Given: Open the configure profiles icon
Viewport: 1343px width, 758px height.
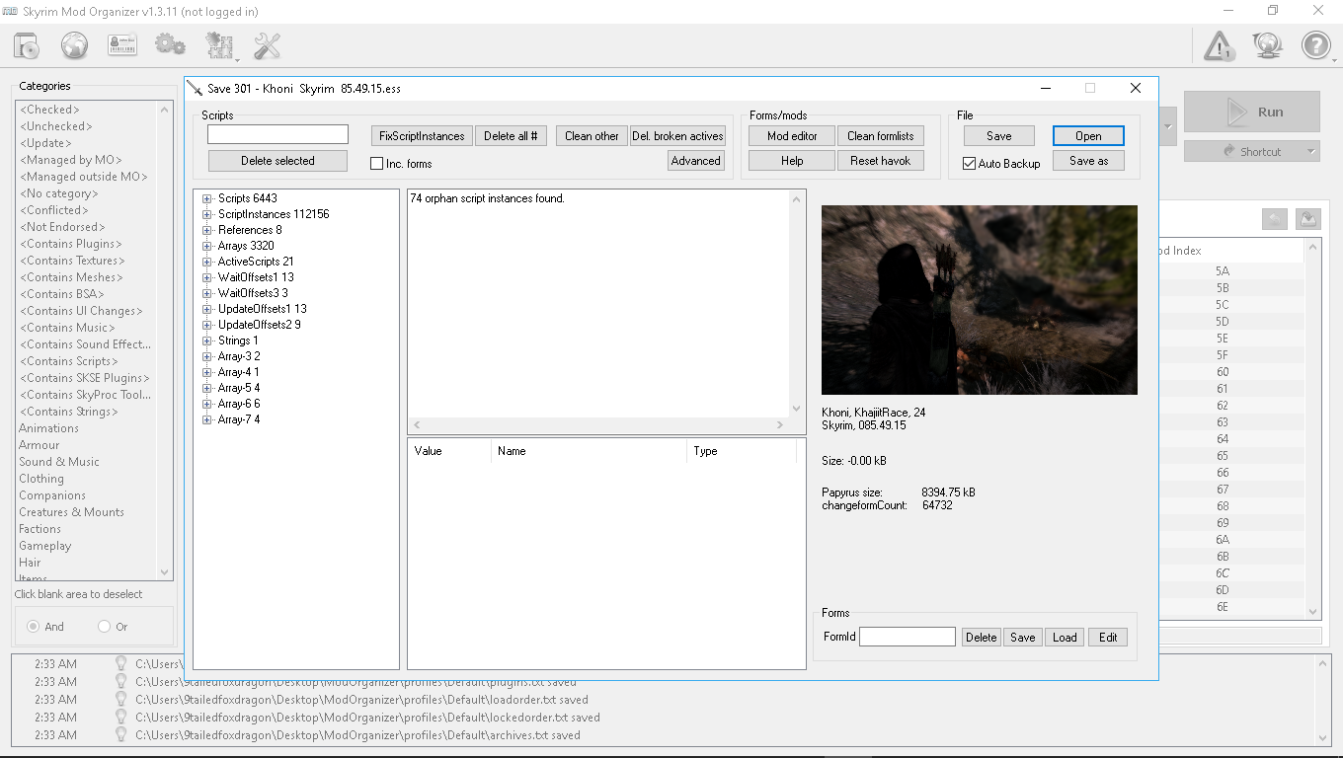Looking at the screenshot, I should pyautogui.click(x=122, y=44).
